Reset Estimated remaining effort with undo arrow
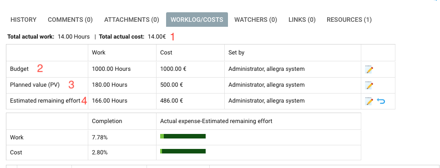Image resolution: width=440 pixels, height=168 pixels. [381, 101]
